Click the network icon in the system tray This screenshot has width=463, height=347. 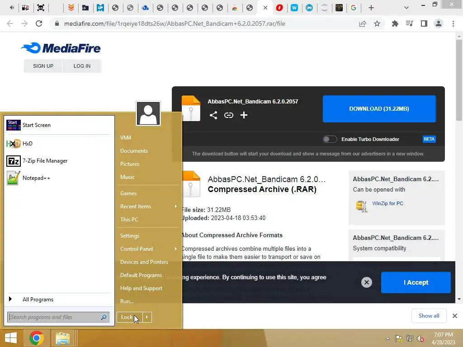coord(410,338)
